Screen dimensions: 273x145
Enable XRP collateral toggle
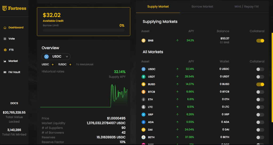click(260, 115)
